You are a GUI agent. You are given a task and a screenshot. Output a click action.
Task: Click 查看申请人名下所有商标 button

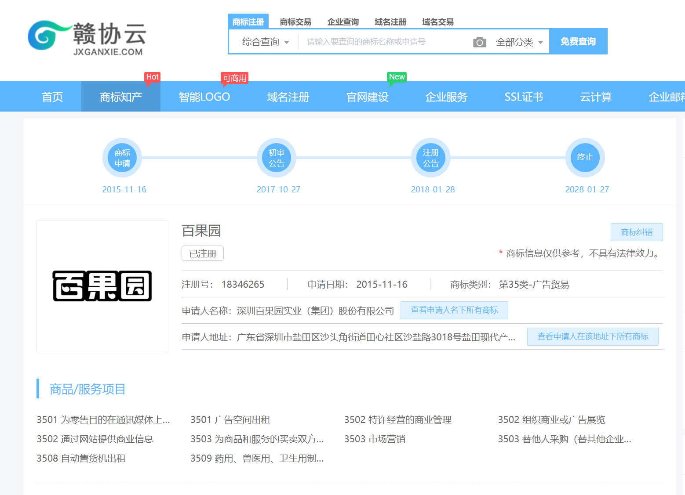(454, 311)
